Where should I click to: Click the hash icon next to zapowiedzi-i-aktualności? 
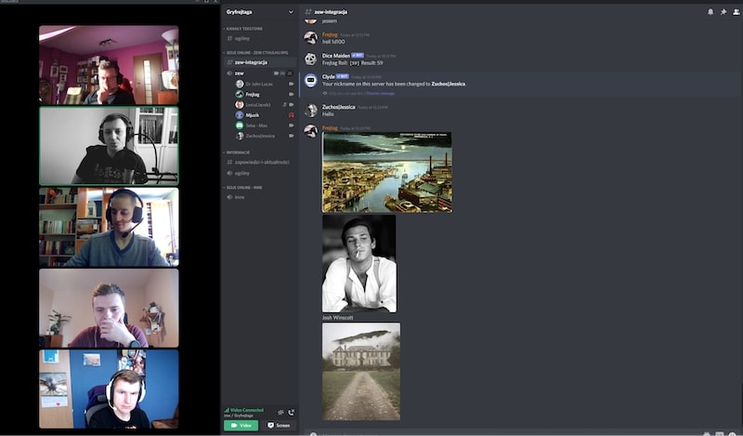point(229,163)
